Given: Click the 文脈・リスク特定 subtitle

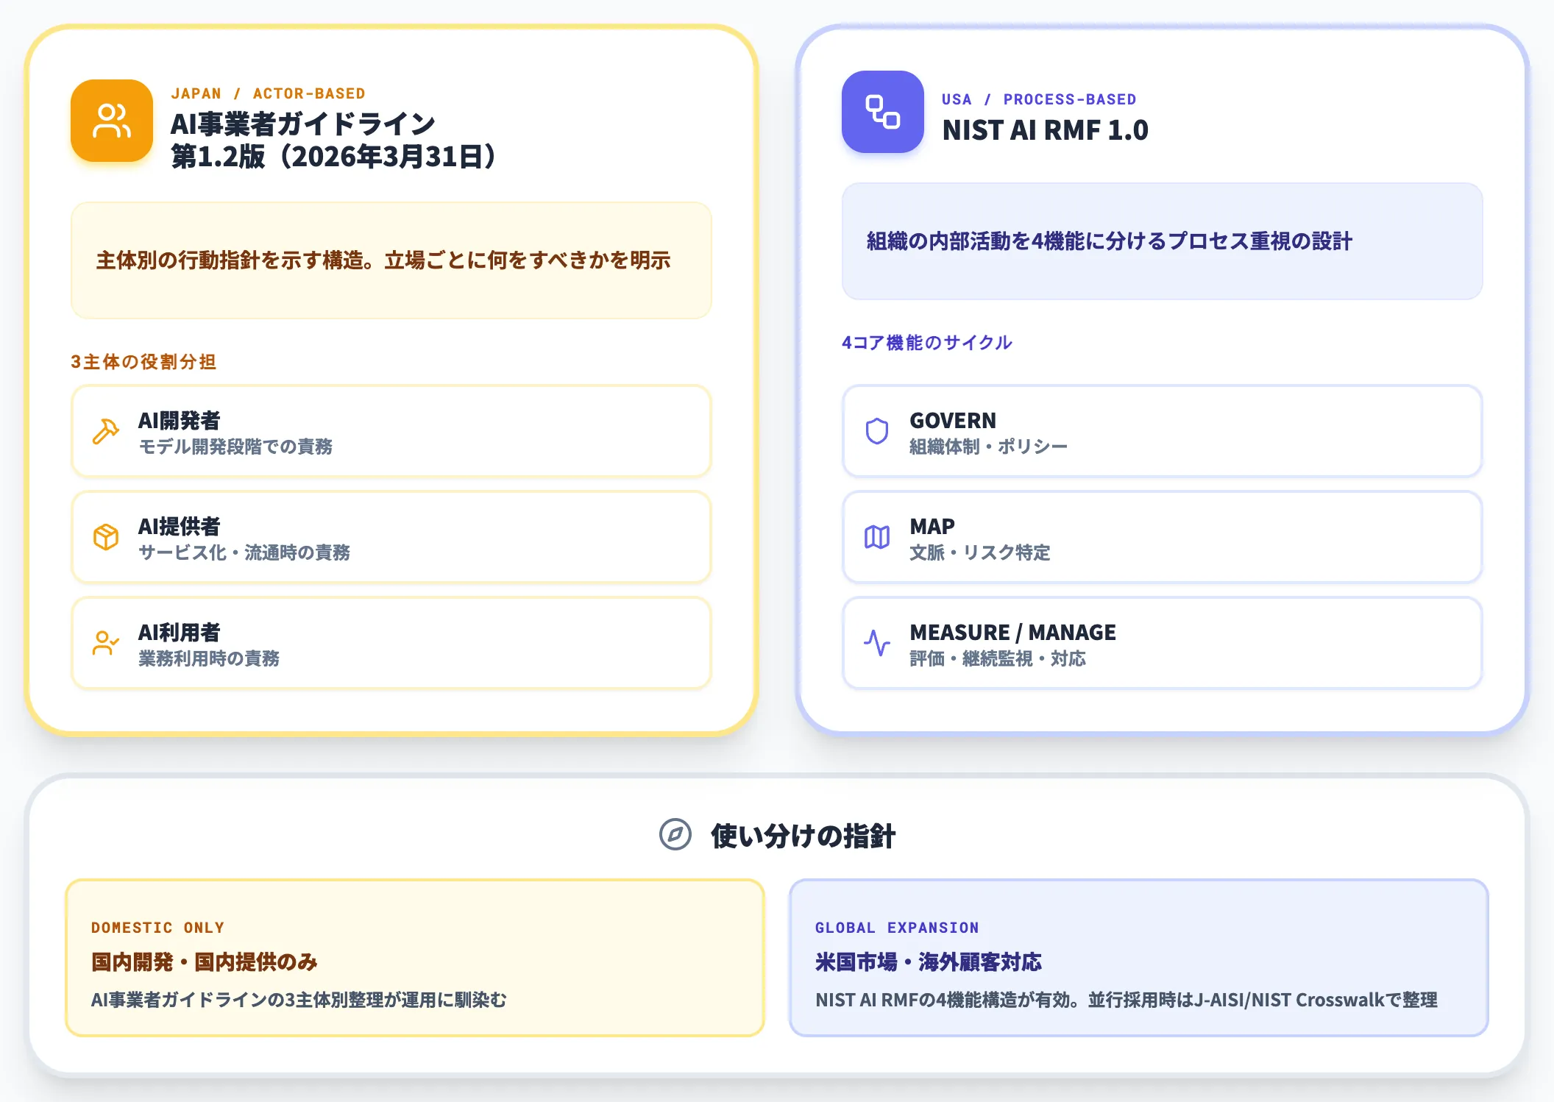Looking at the screenshot, I should click(979, 552).
